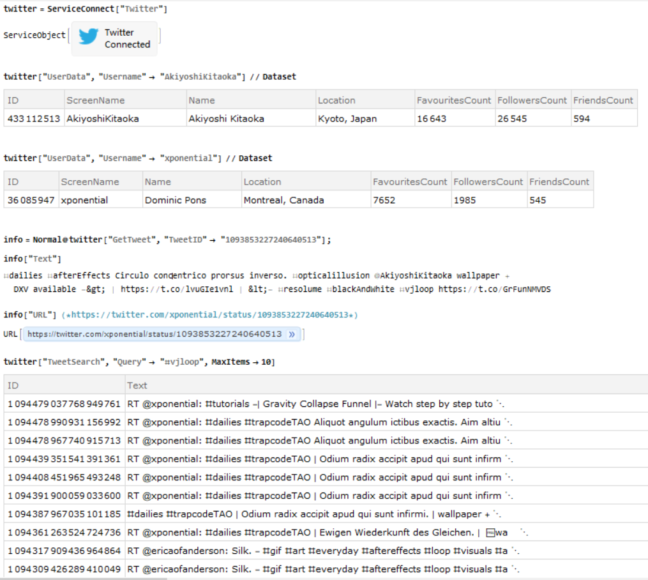Click the ServiceConnect["Twitter"] input line
Image resolution: width=648 pixels, height=580 pixels.
click(x=86, y=9)
